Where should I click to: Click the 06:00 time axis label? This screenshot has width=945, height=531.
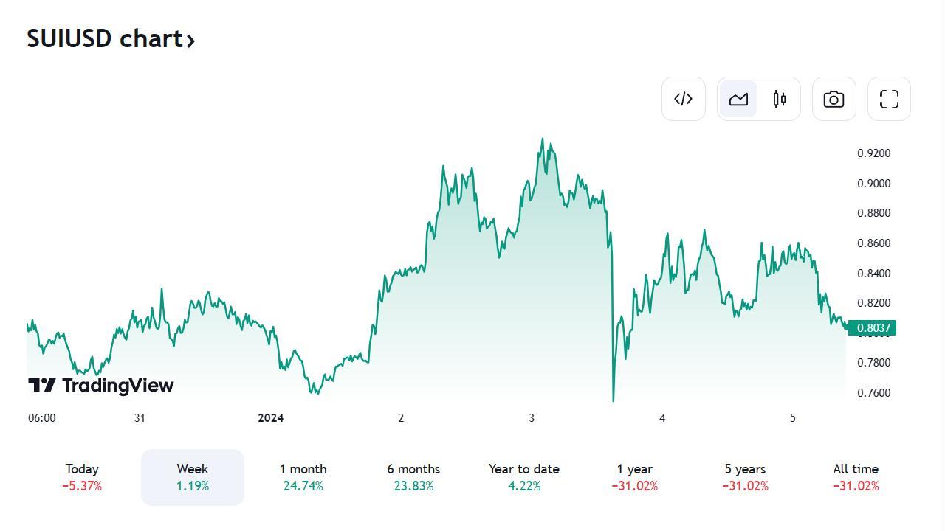click(x=41, y=418)
